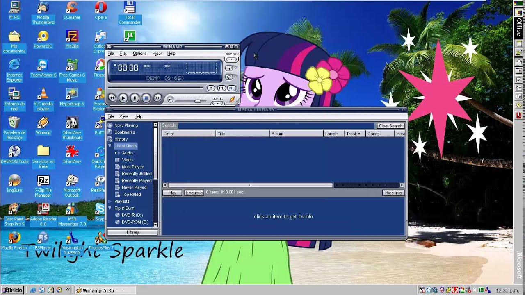This screenshot has height=295, width=525.
Task: Open Media Library View menu
Action: (x=124, y=117)
